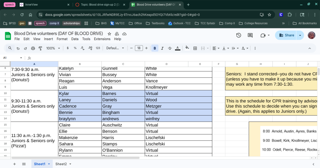Open the horizontal align dropdown

pyautogui.click(x=216, y=48)
